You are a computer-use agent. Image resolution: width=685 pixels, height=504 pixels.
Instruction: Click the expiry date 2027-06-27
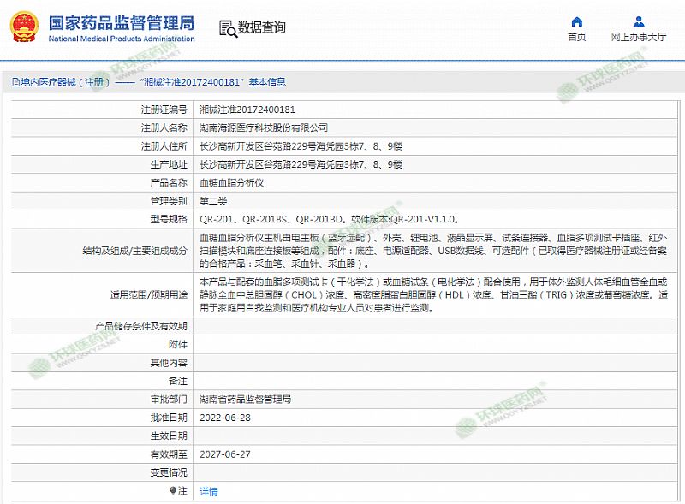tap(224, 454)
